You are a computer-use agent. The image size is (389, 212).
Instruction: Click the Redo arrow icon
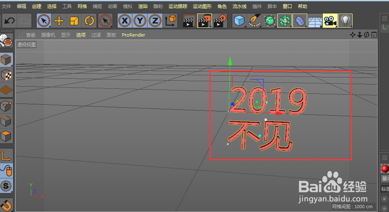point(24,21)
